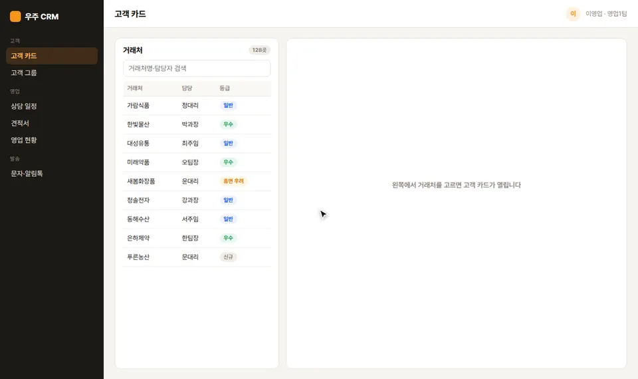Click the orange 우주 CRM logo icon
This screenshot has height=379, width=638.
pos(15,16)
